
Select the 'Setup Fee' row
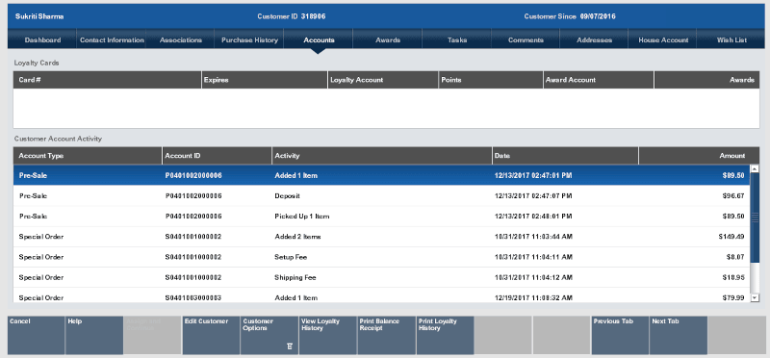(381, 257)
